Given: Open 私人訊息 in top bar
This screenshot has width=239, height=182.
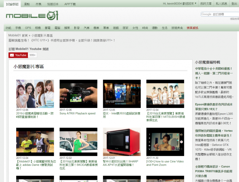Looking at the screenshot, I should tap(221, 4).
